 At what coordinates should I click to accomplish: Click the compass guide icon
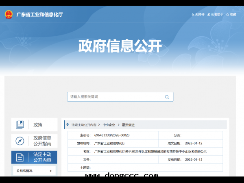tap(20, 141)
